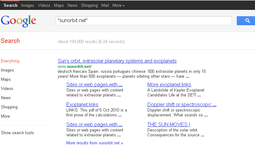
Task: Click the search query input field
Action: pos(143,21)
